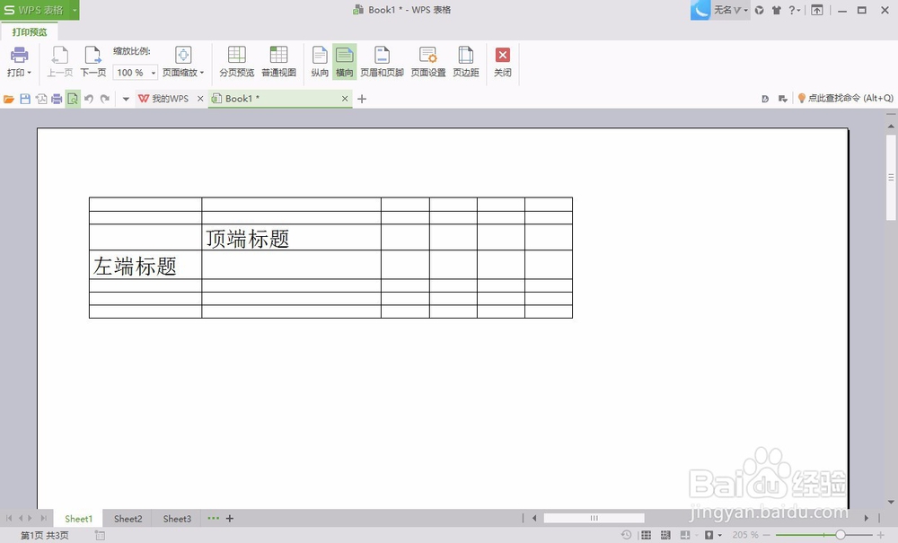Click the horizontal scrollbar thumb
The height and width of the screenshot is (543, 898).
point(594,518)
